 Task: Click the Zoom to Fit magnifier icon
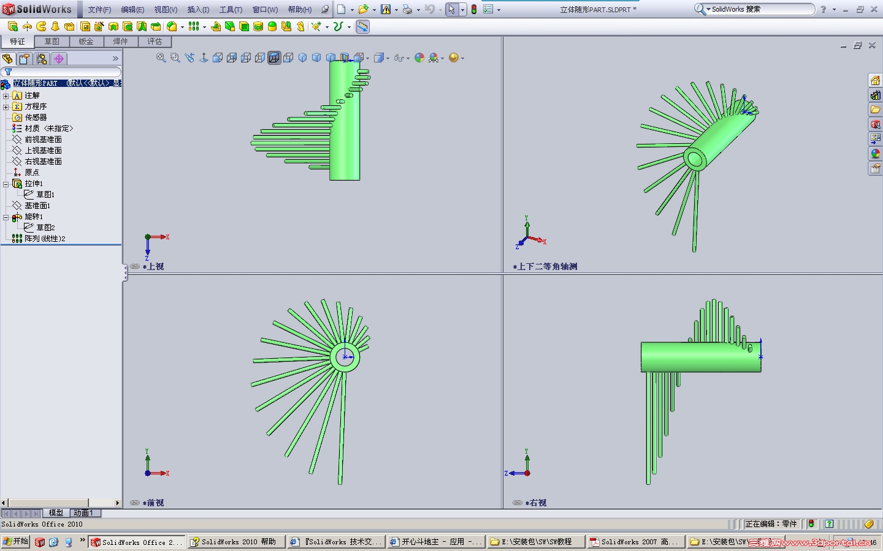tap(161, 58)
